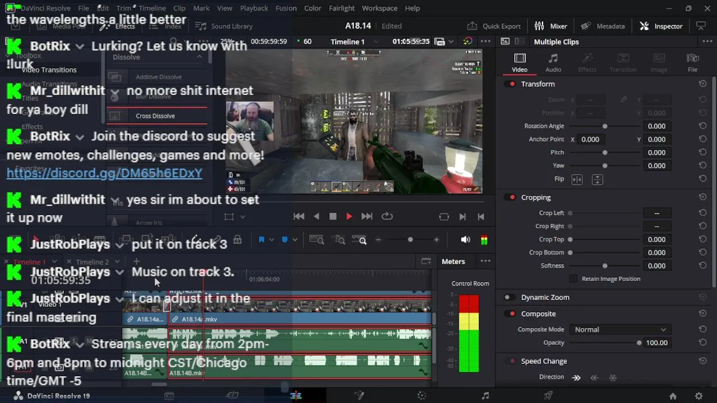This screenshot has height=403, width=717.
Task: Open the Metadata panel
Action: [x=603, y=26]
